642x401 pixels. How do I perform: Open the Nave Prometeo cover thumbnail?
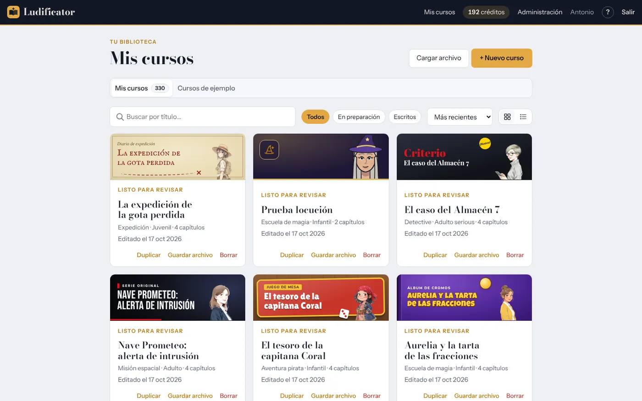pos(178,297)
